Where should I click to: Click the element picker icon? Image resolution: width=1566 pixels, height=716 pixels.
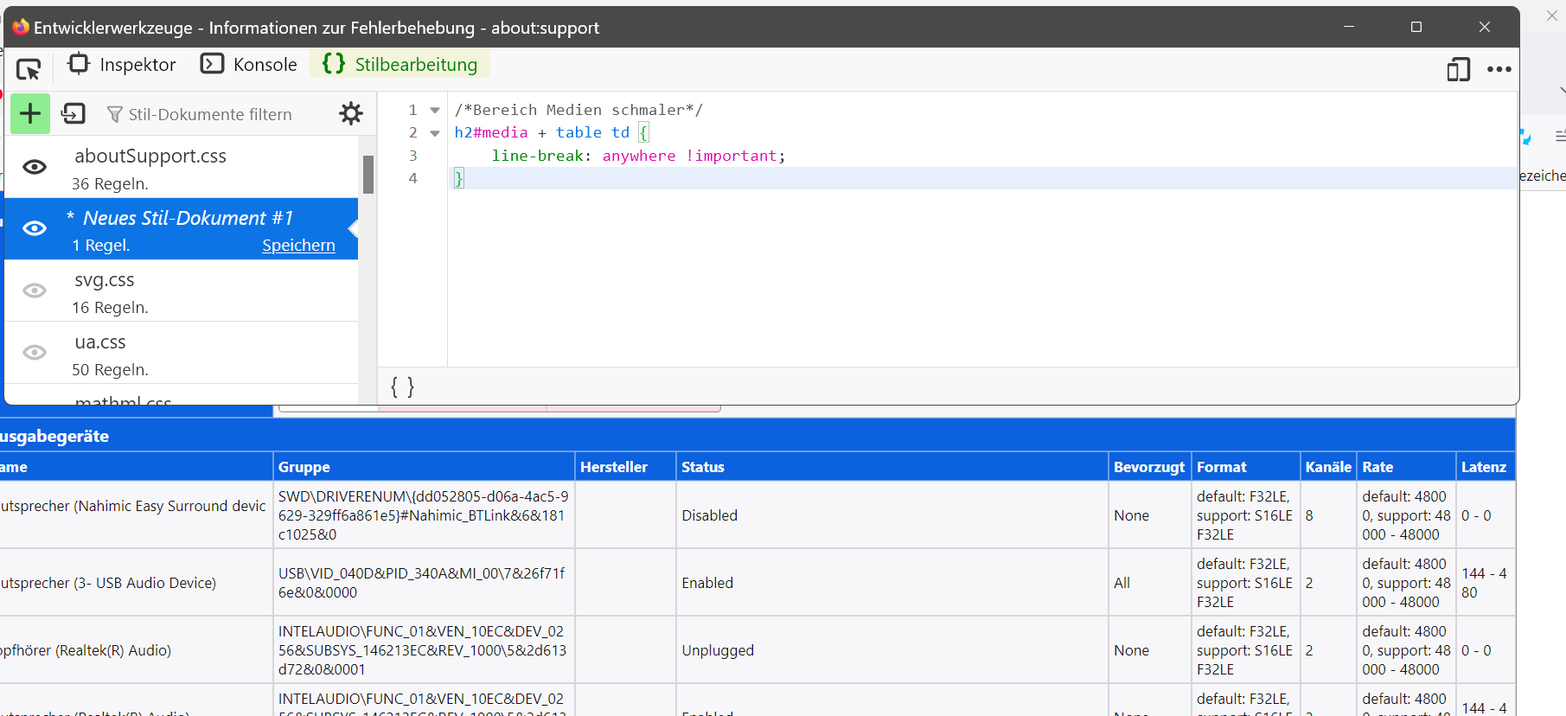click(x=29, y=68)
